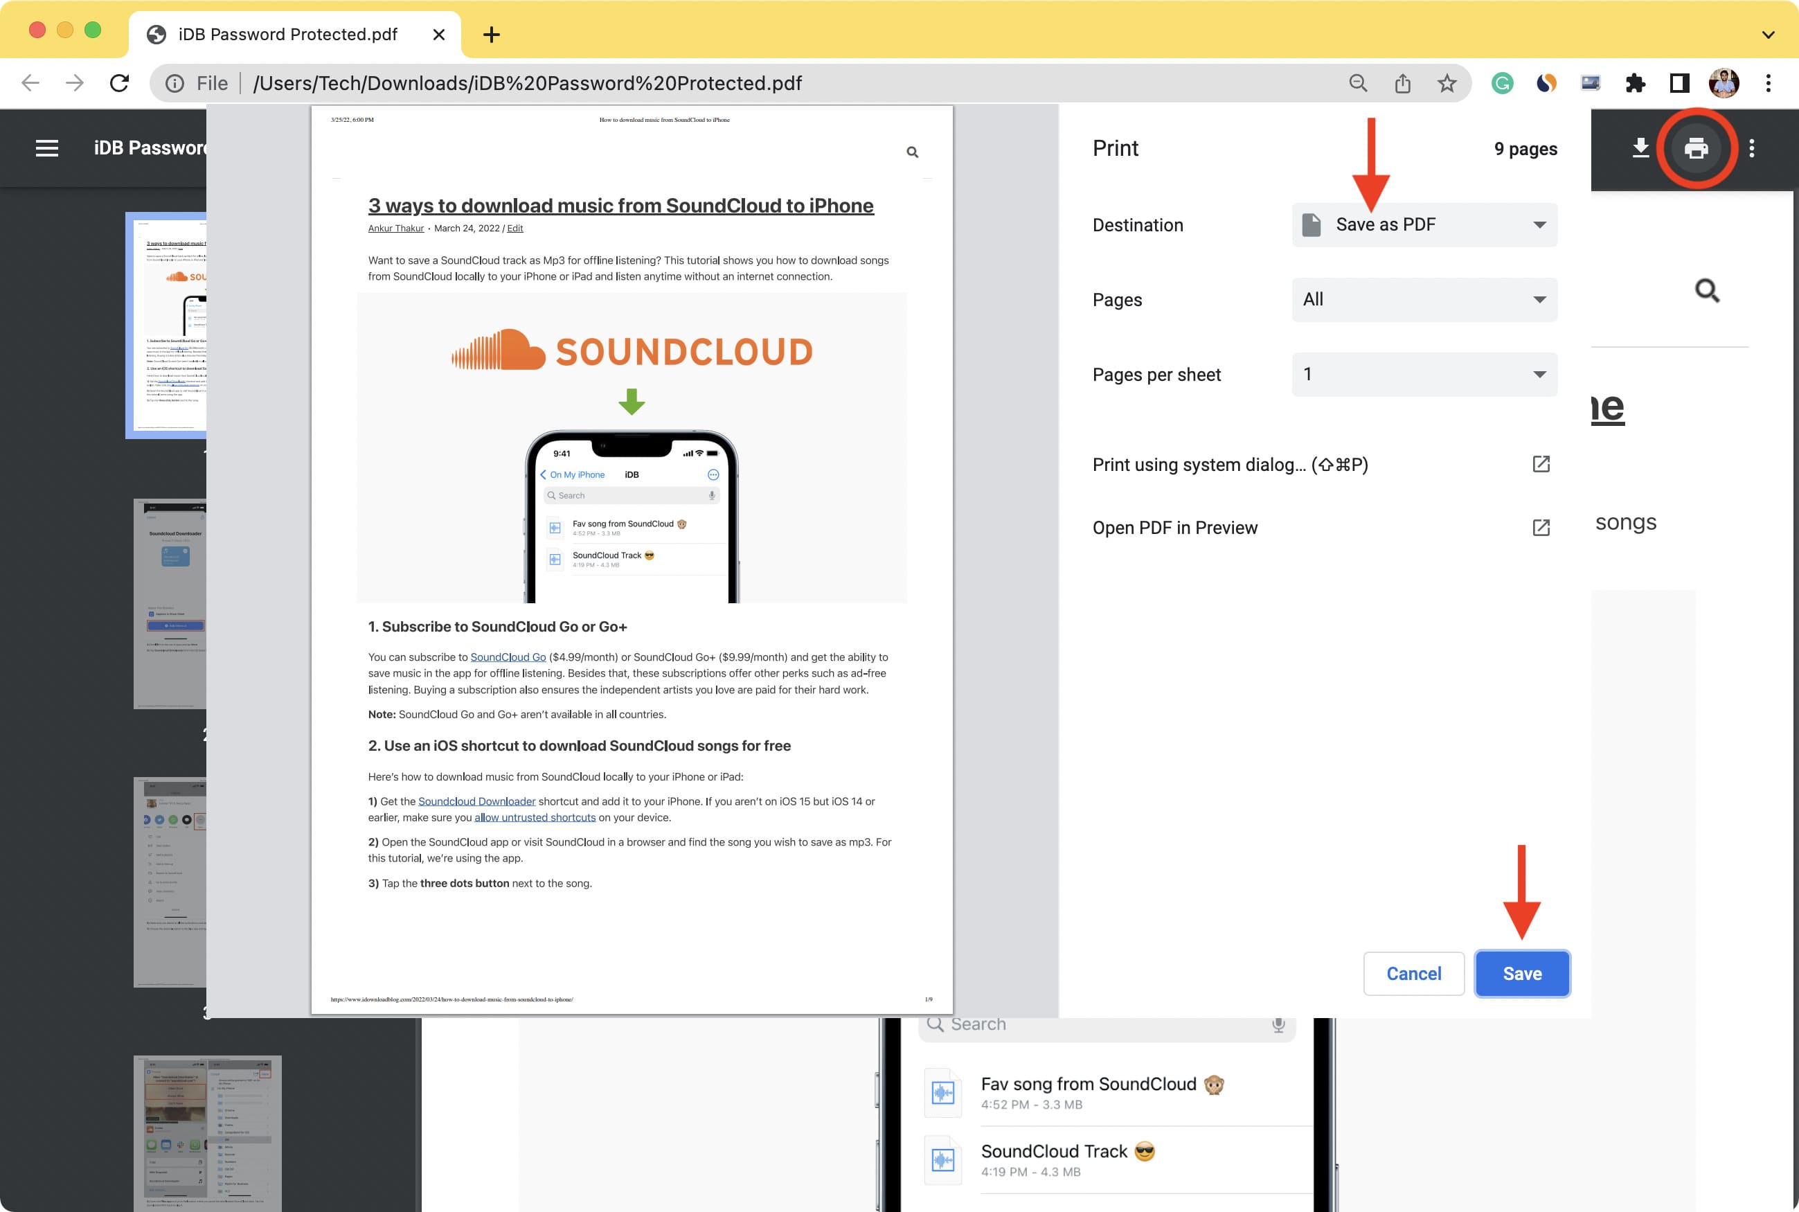This screenshot has height=1212, width=1799.
Task: Open the Grammarly extension icon
Action: (1501, 82)
